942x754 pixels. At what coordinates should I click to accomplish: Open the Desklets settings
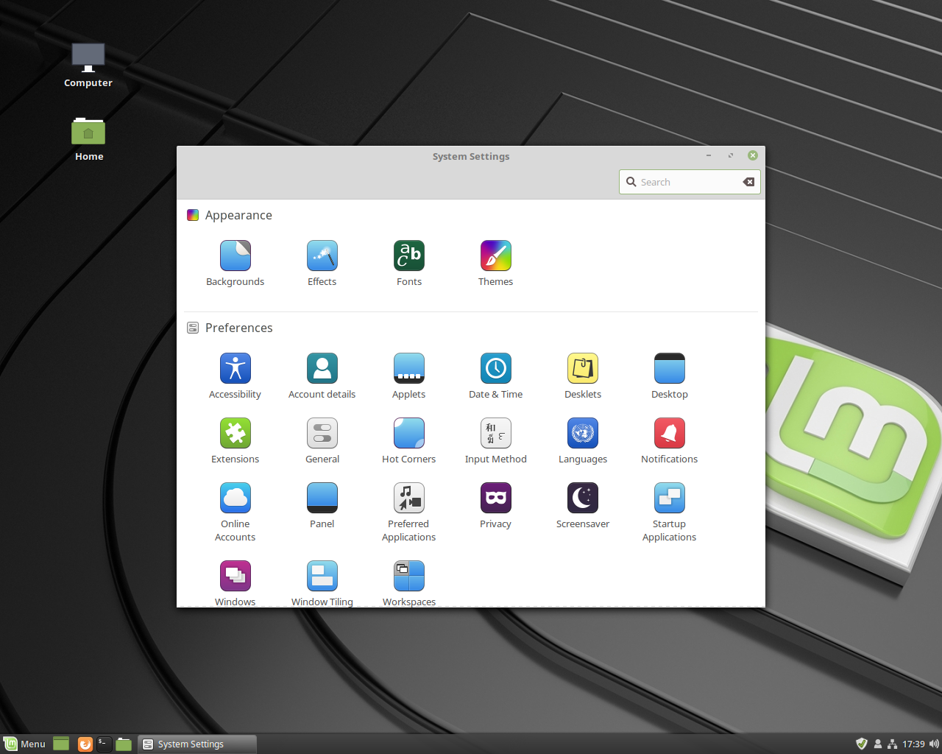tap(583, 376)
